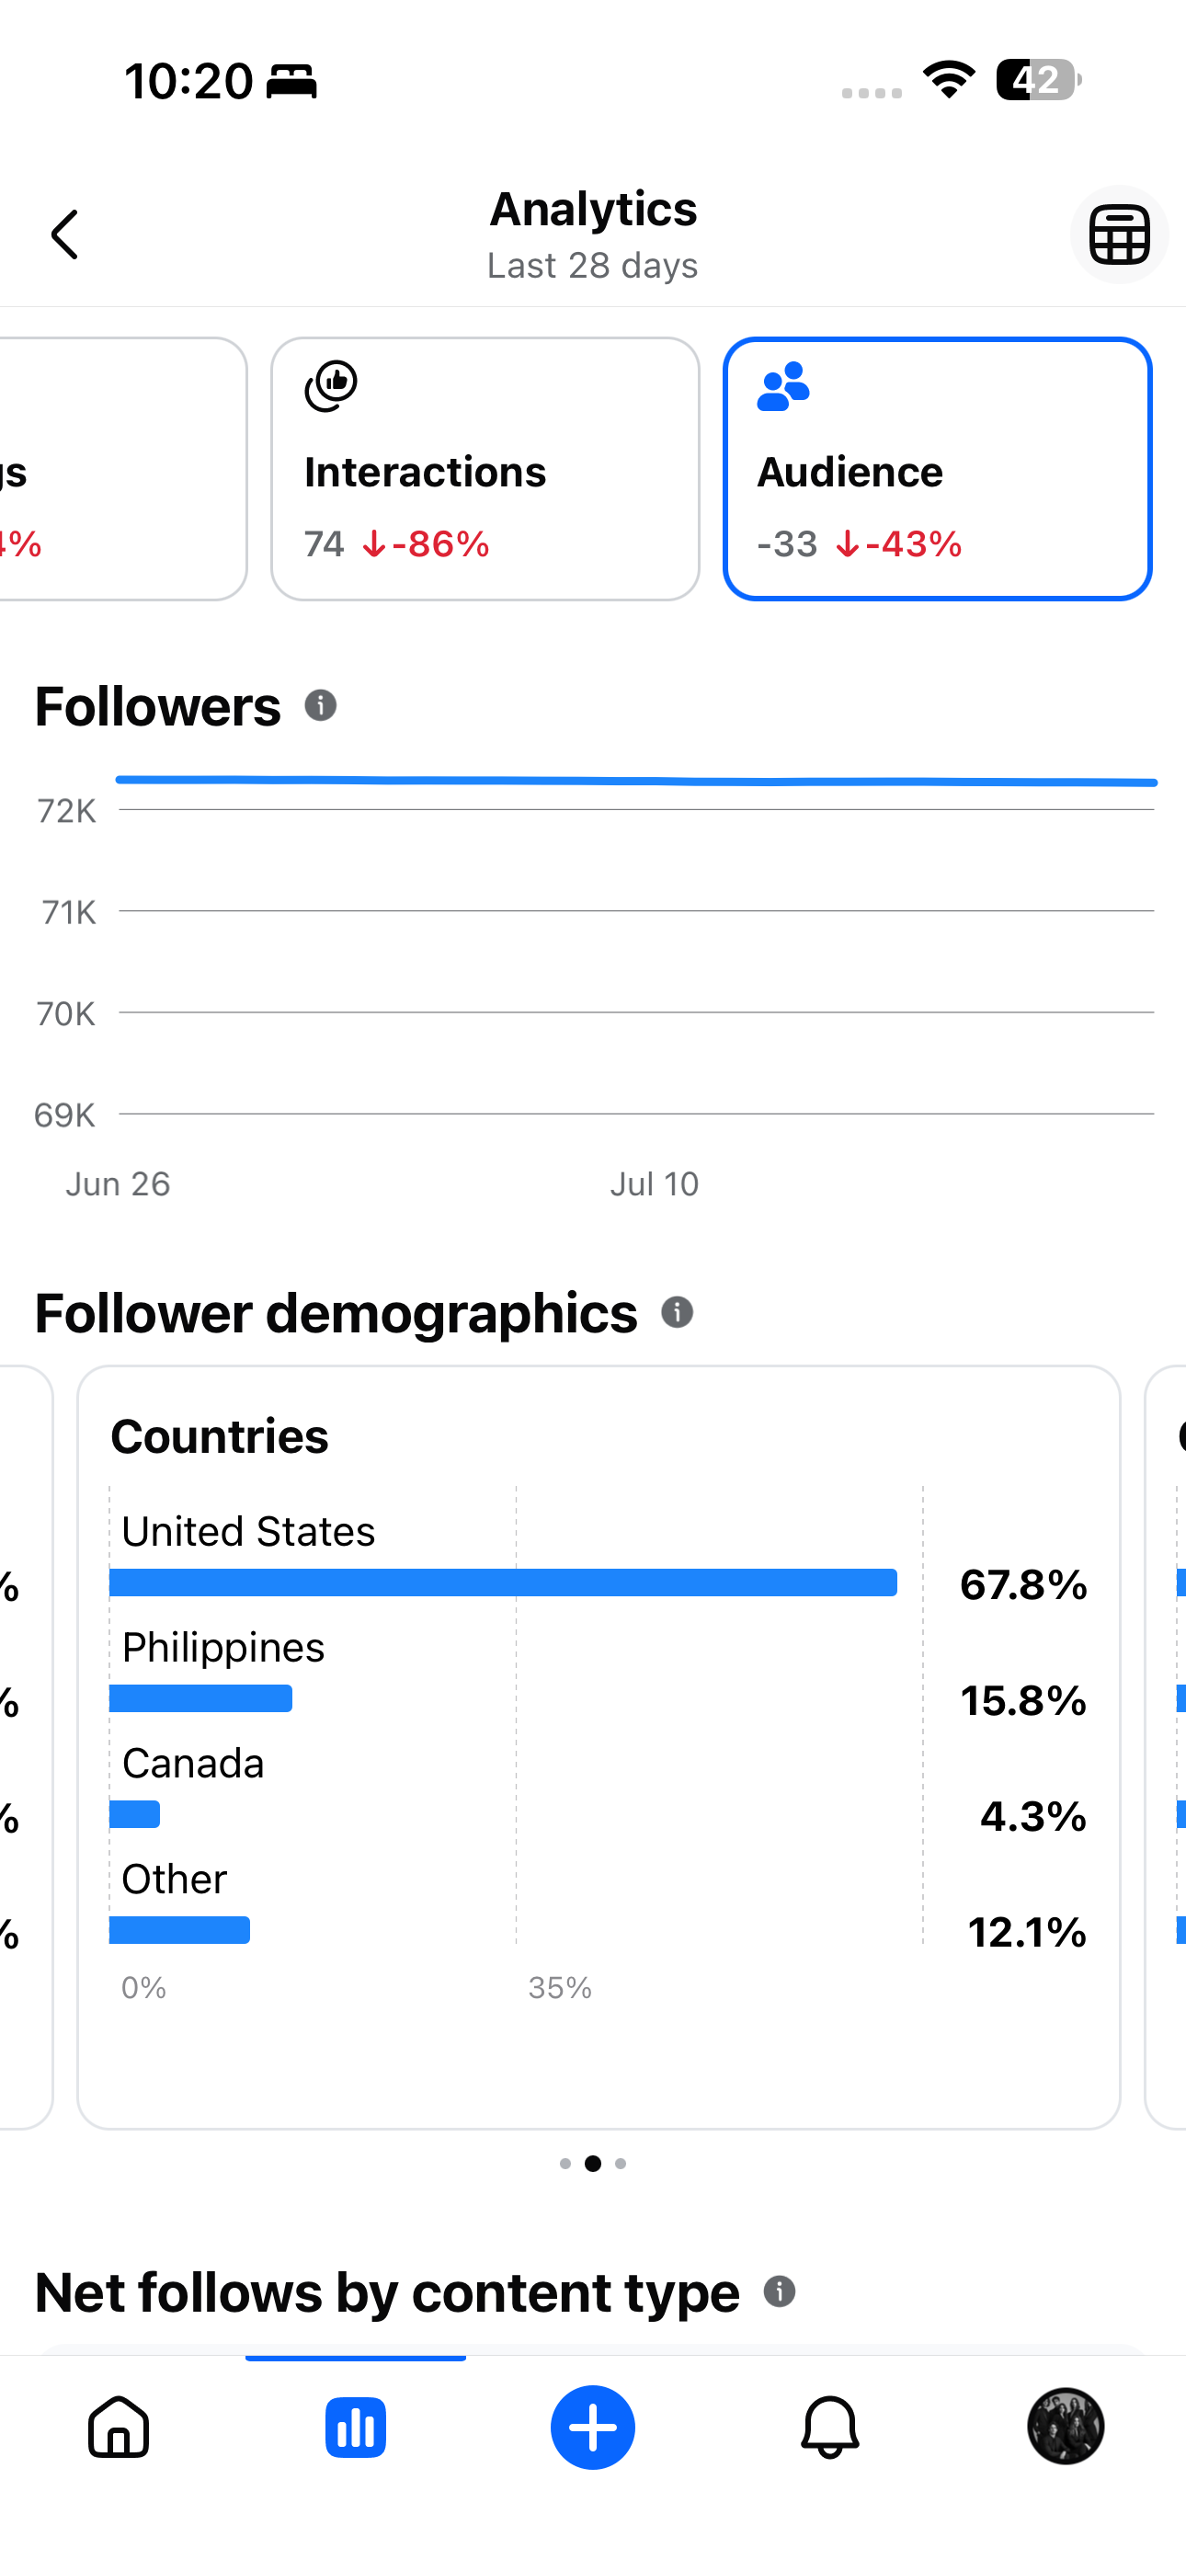Select the Interactions metric card
This screenshot has height=2571, width=1186.
(485, 469)
